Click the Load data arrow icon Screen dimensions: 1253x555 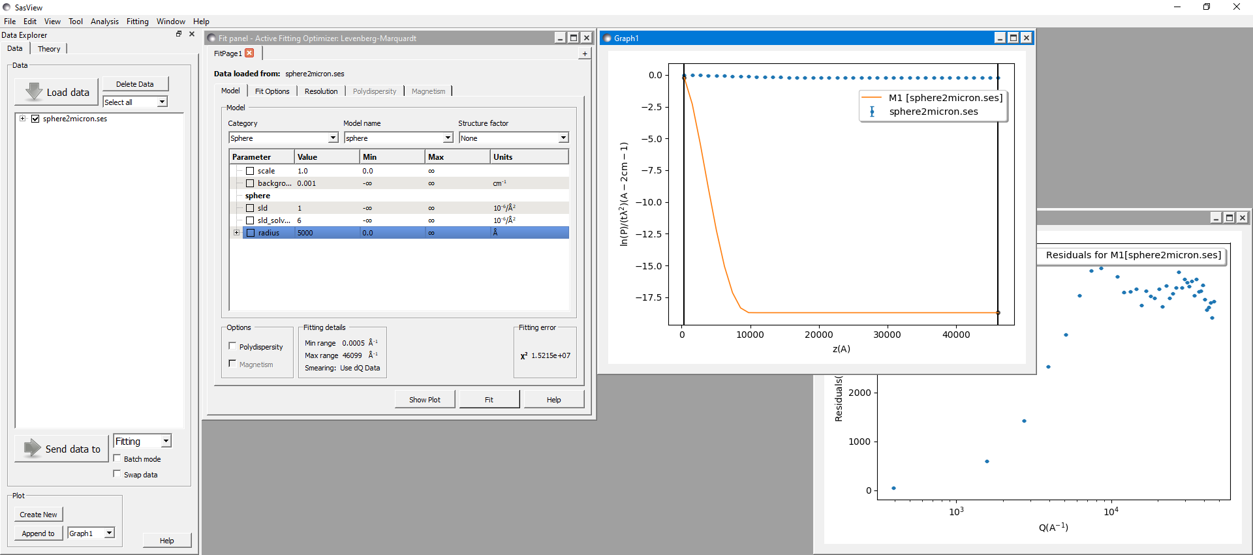(x=34, y=92)
